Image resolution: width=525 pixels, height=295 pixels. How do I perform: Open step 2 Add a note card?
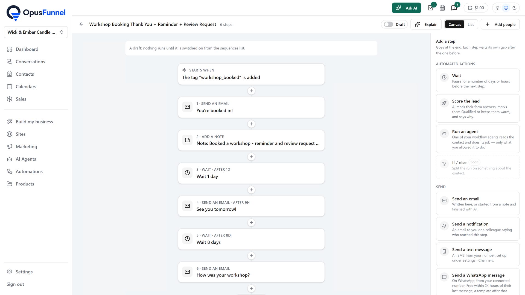tap(251, 140)
